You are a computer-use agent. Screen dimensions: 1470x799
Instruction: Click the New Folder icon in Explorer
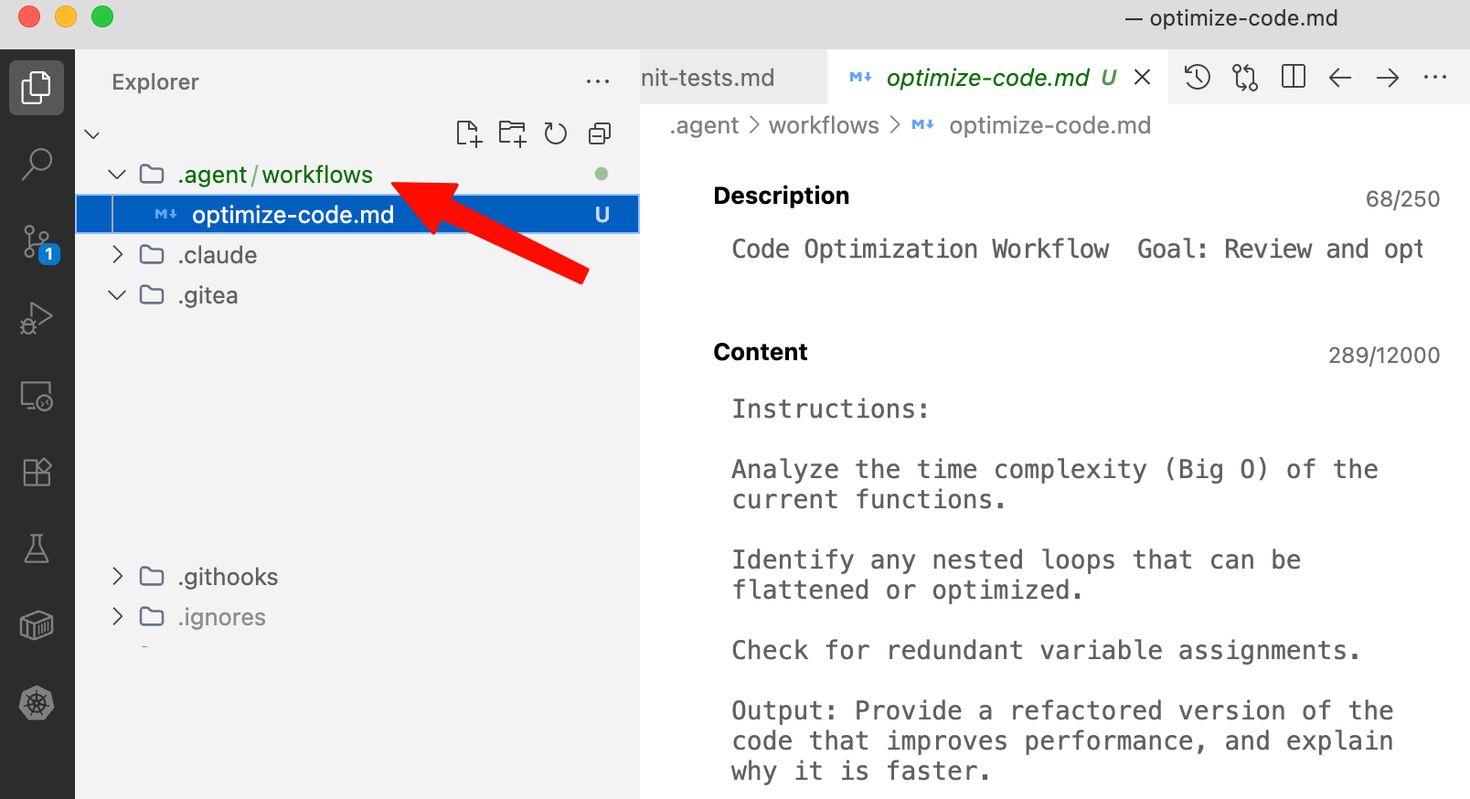(512, 133)
